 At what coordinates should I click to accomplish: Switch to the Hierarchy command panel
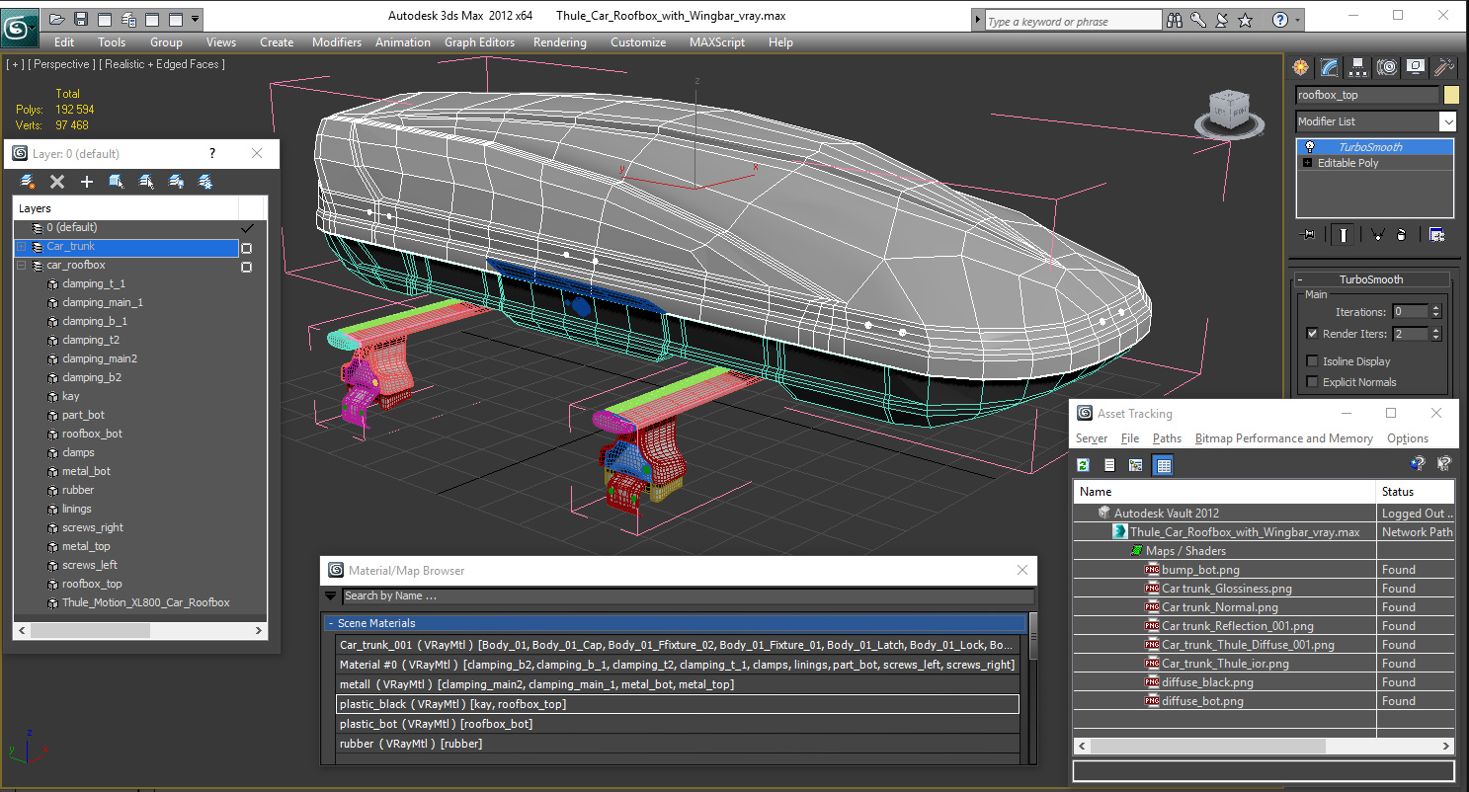(1358, 67)
